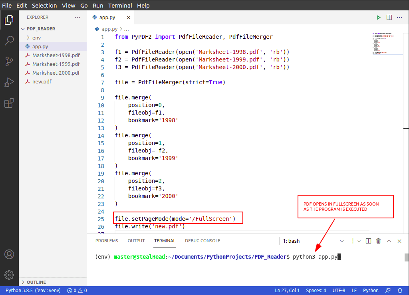
Task: Run the Python file using the play button
Action: click(x=378, y=17)
